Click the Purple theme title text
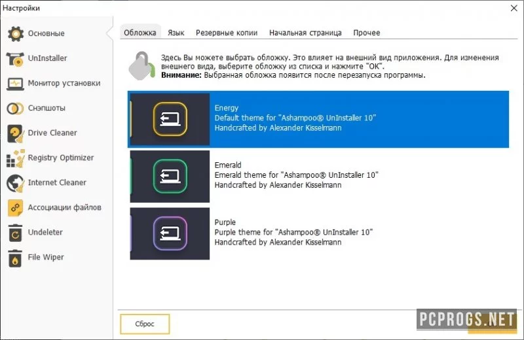Screen dimensions: 524x340 point(225,222)
